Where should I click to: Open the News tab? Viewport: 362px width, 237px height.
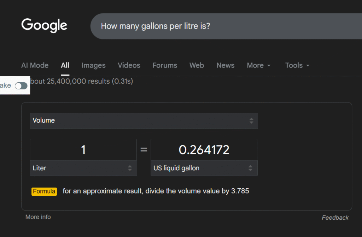click(x=225, y=65)
